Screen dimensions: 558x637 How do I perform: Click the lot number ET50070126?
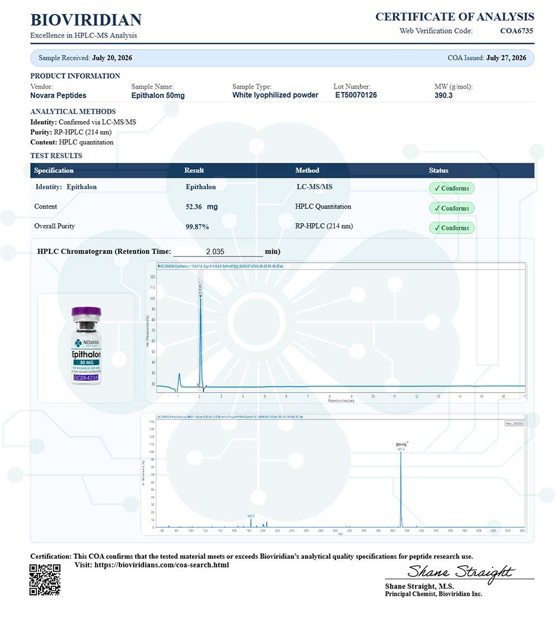[x=356, y=95]
